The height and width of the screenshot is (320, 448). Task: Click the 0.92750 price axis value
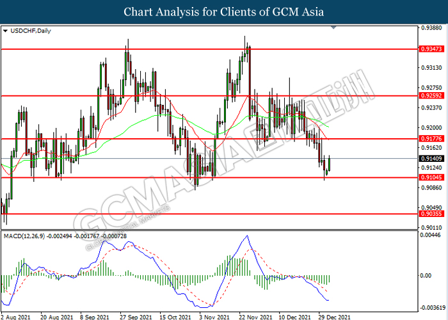[x=432, y=88]
